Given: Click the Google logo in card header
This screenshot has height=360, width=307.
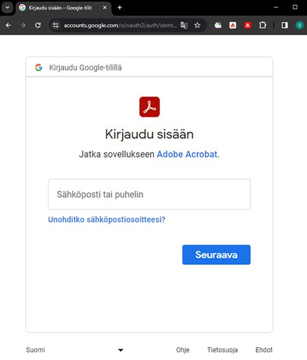Looking at the screenshot, I should coord(38,67).
